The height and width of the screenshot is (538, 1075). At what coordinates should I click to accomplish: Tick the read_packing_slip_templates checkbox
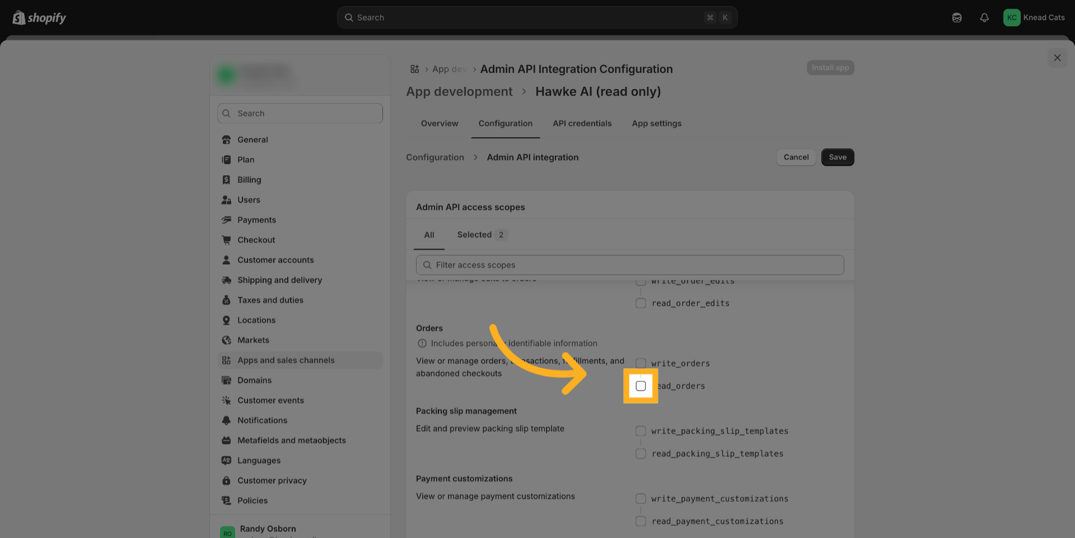pos(641,453)
